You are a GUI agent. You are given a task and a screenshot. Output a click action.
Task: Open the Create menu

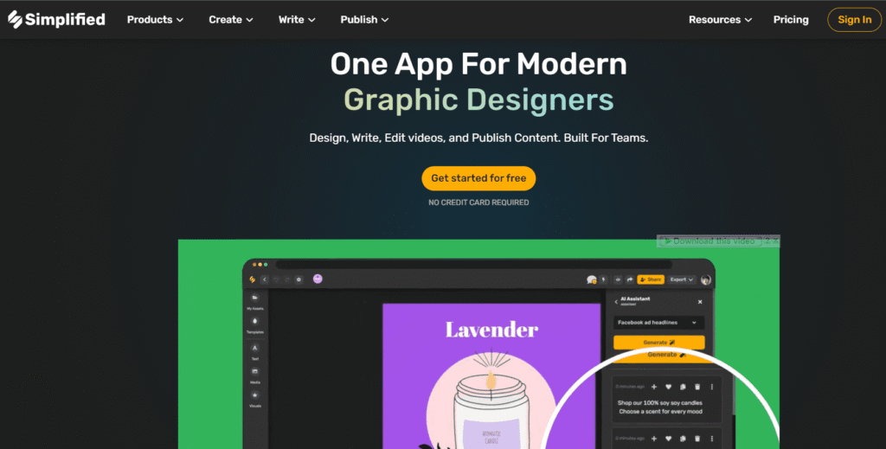click(x=231, y=19)
